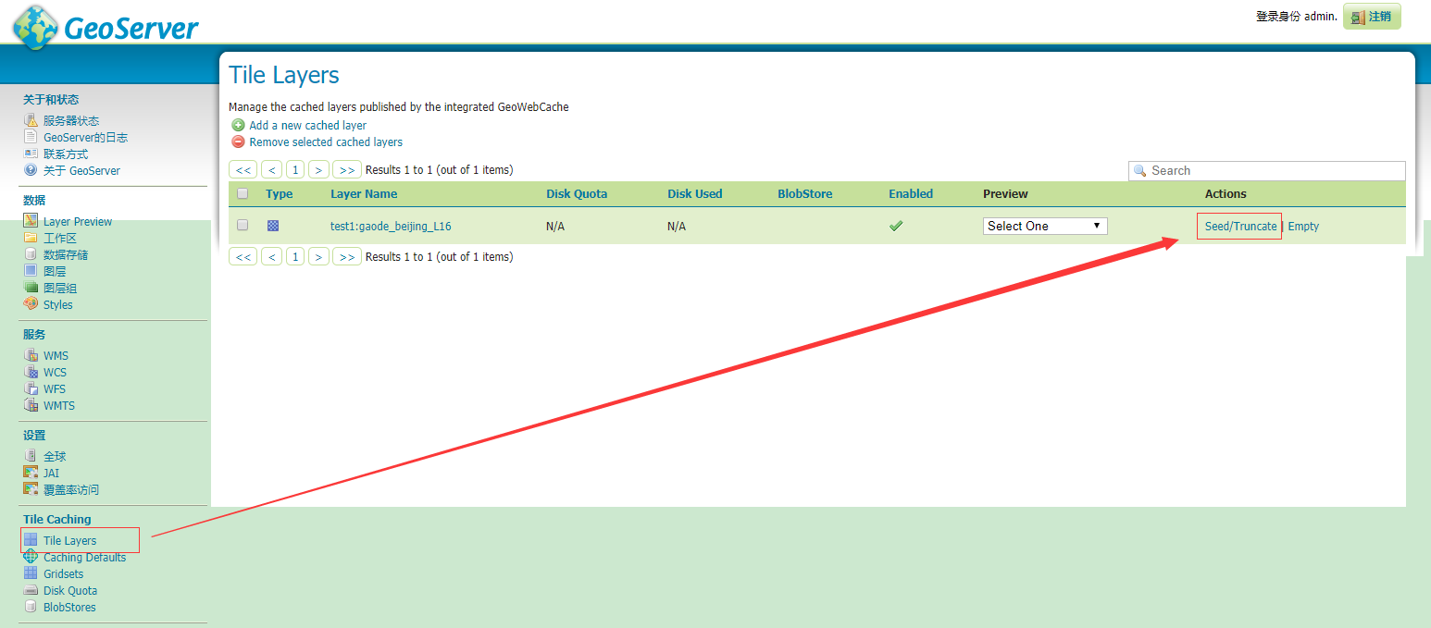Click the WMTS service icon
1431x628 pixels.
31,405
